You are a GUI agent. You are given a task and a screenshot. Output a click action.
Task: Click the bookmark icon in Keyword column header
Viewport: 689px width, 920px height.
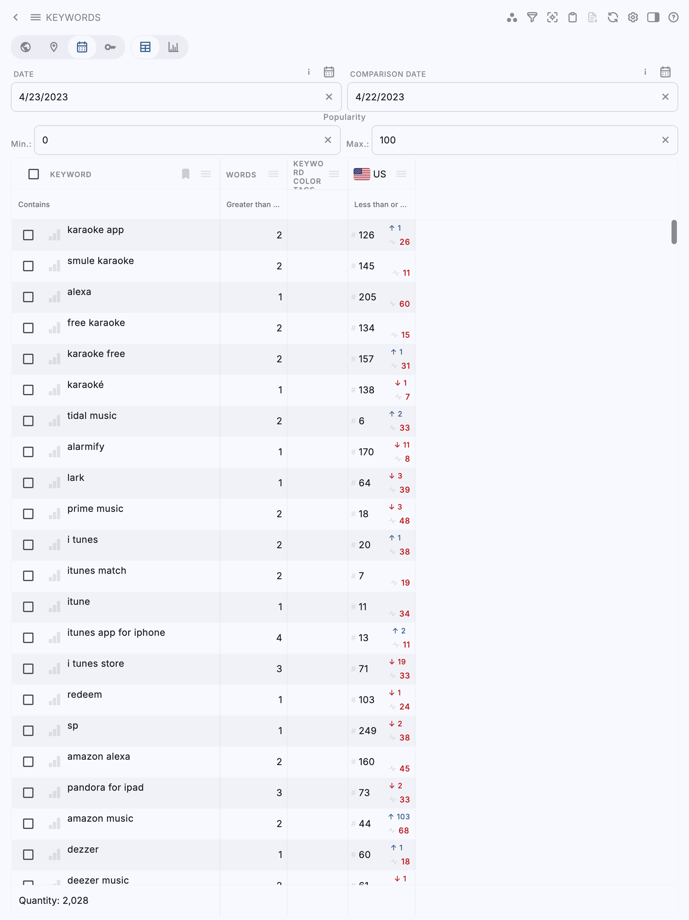[x=186, y=174]
